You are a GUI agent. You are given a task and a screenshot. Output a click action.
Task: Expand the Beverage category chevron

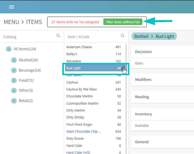click(14, 70)
